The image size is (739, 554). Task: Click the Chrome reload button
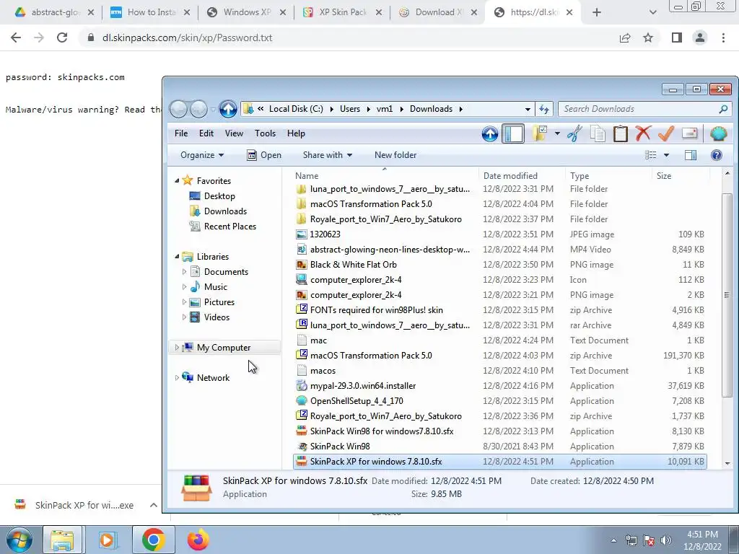tap(62, 38)
